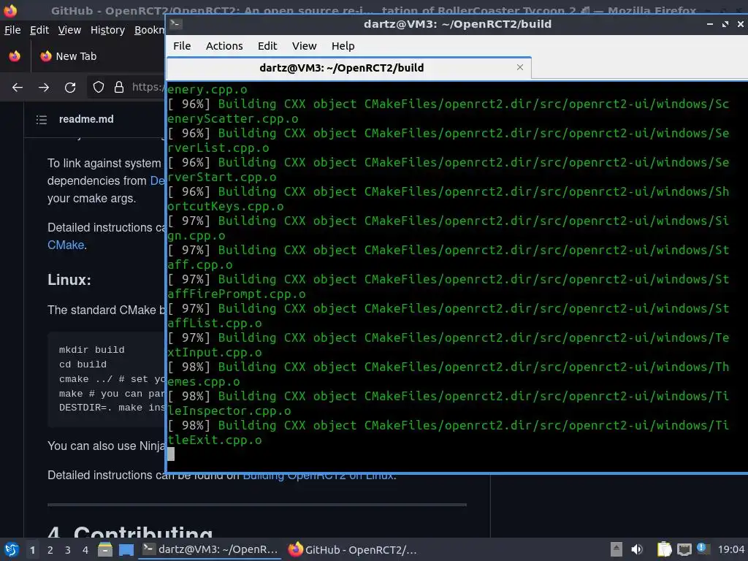Reload the Firefox page
Viewport: 748px width, 561px height.
[70, 88]
